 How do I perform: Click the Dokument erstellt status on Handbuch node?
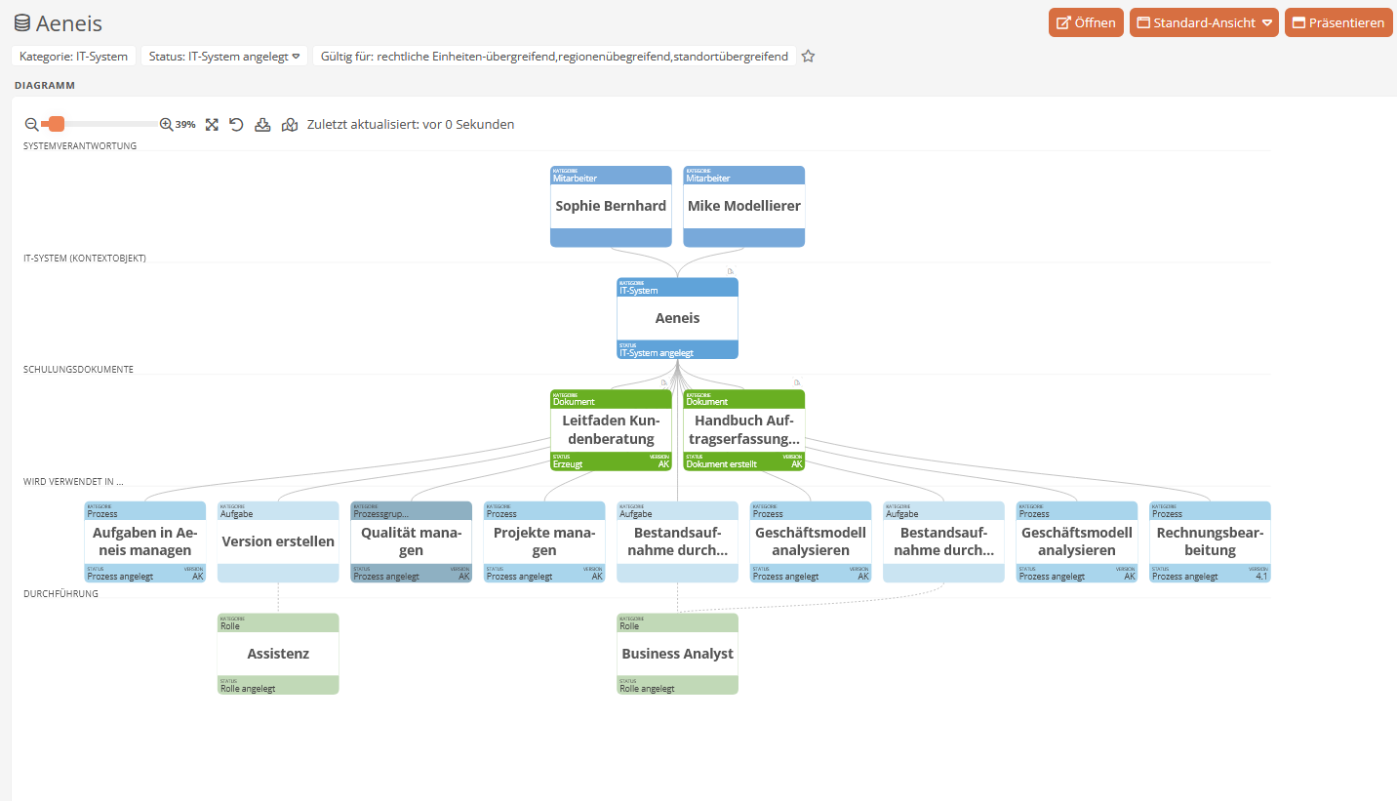[721, 464]
